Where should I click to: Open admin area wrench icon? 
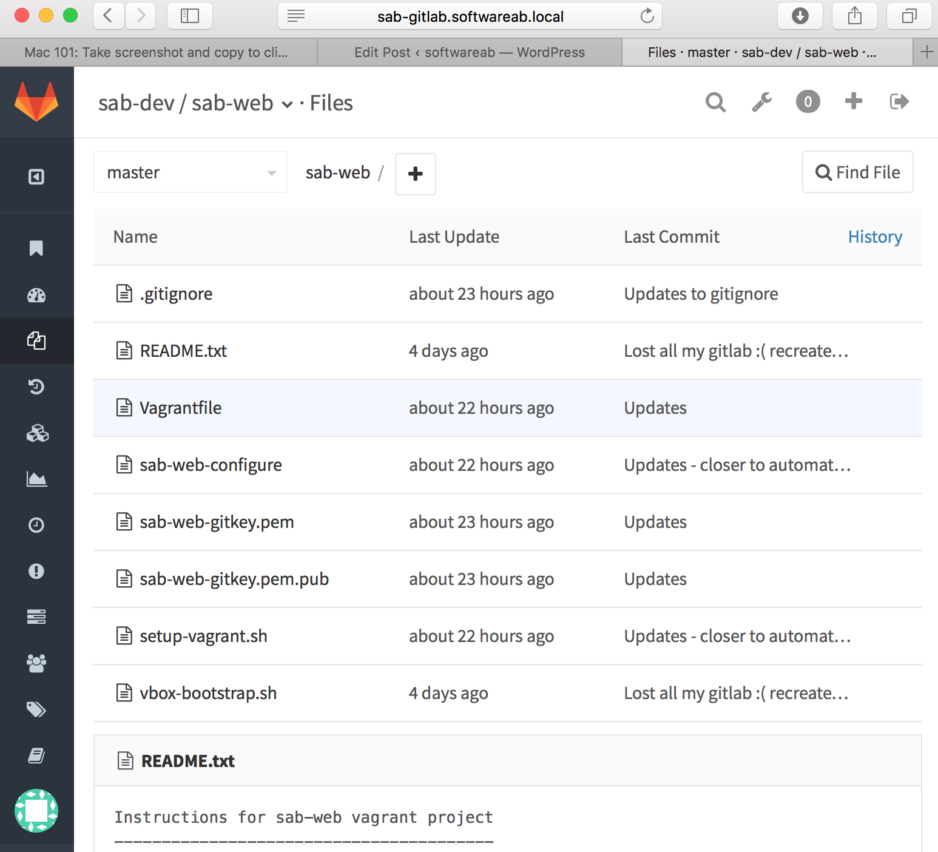[761, 102]
